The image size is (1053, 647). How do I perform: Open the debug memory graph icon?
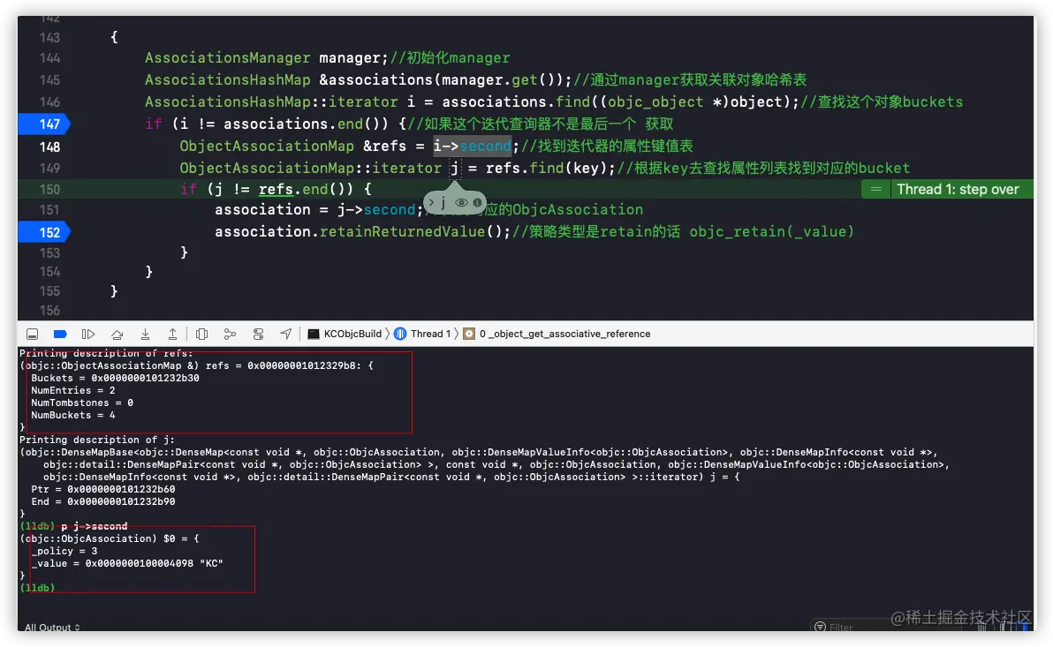point(230,334)
